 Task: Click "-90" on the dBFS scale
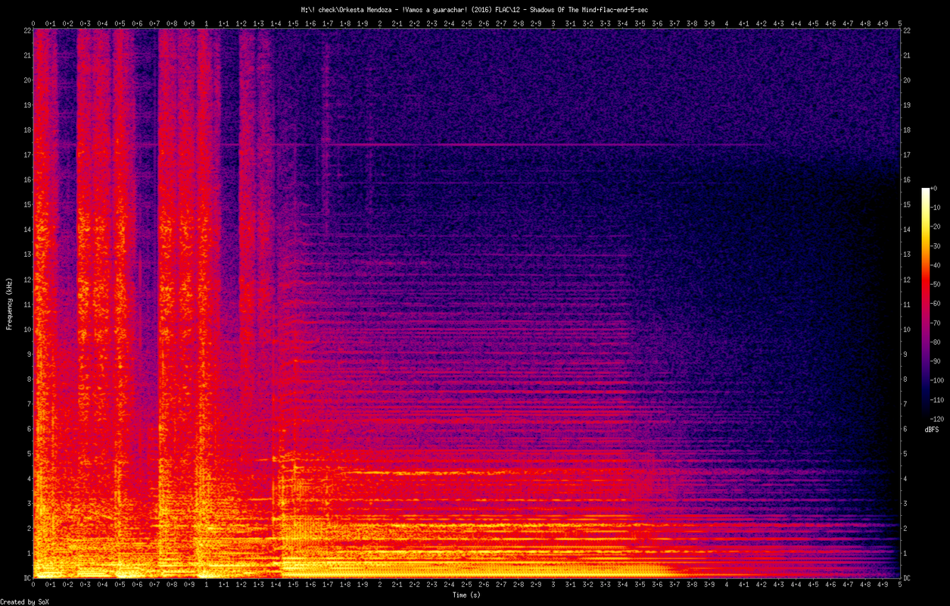936,361
